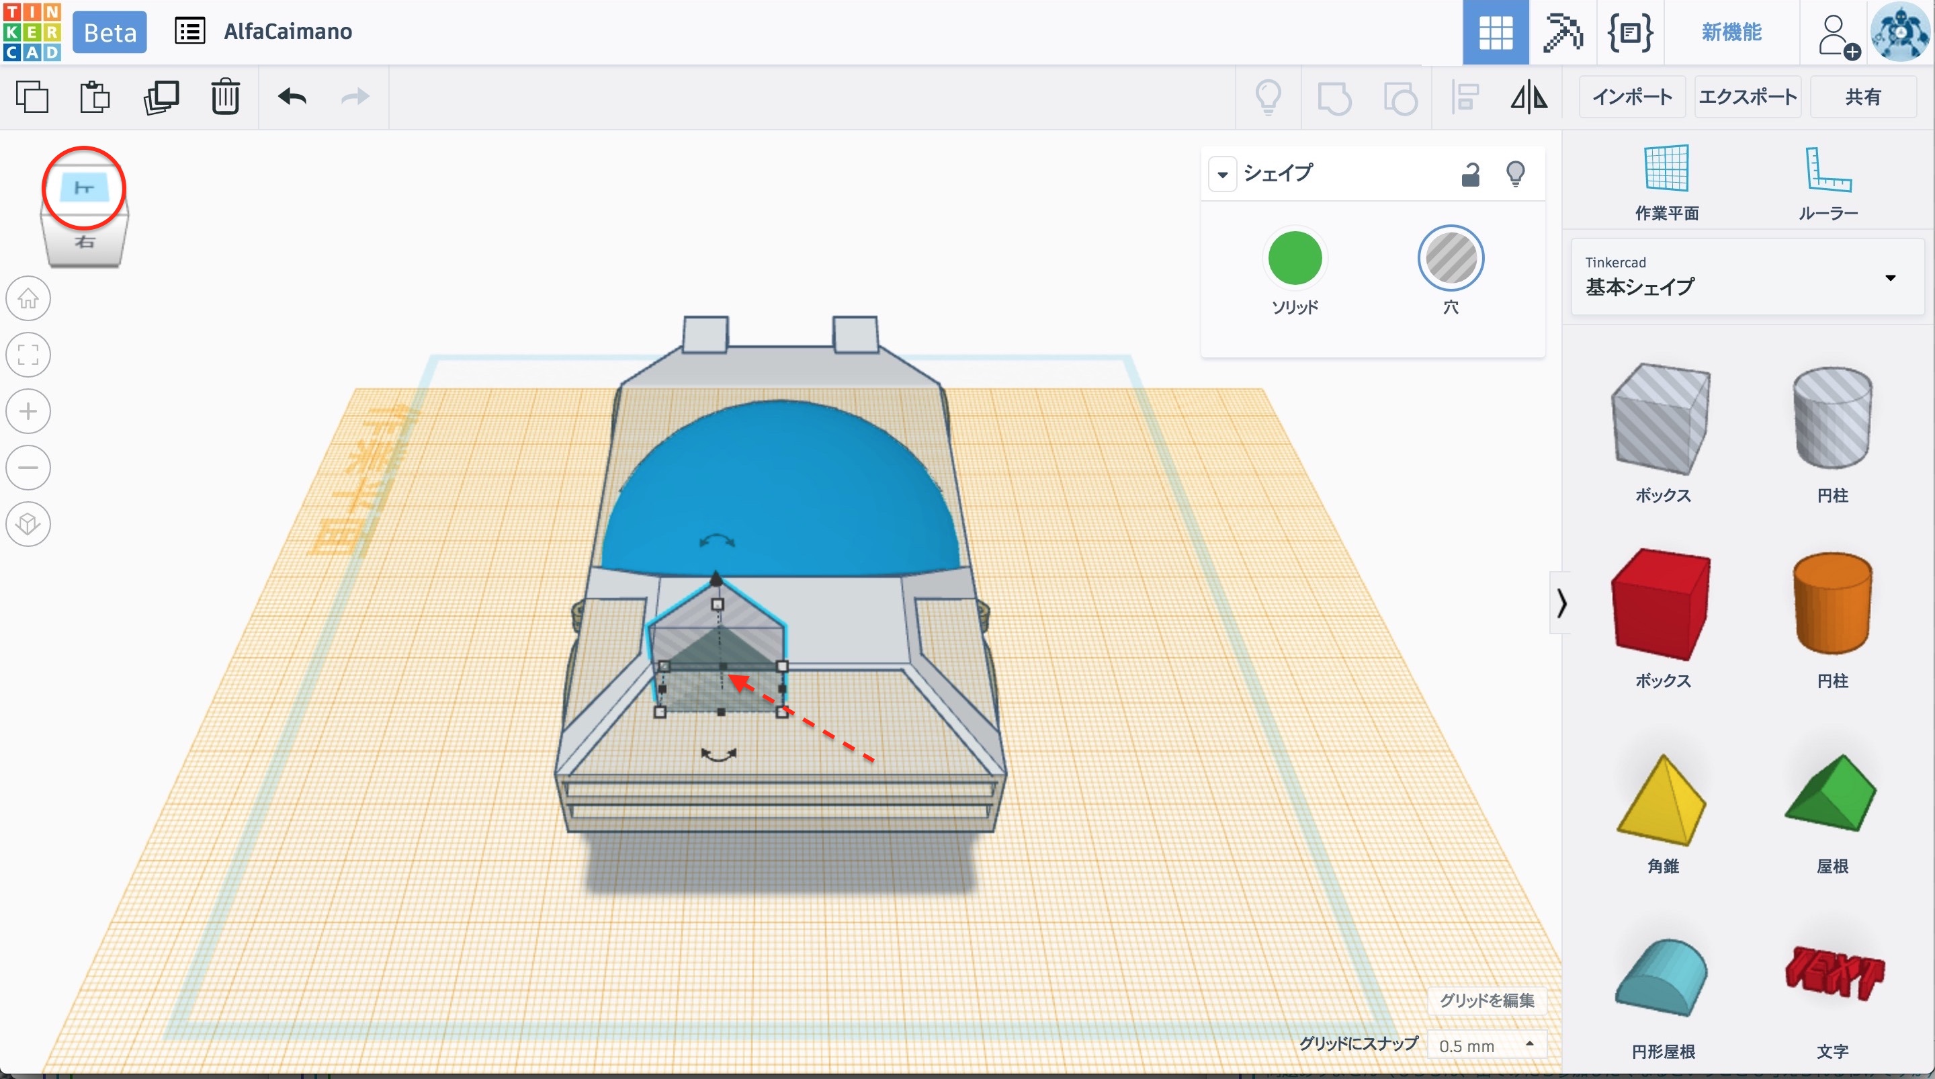Click the trash can delete icon
Image resolution: width=1935 pixels, height=1079 pixels.
224,97
